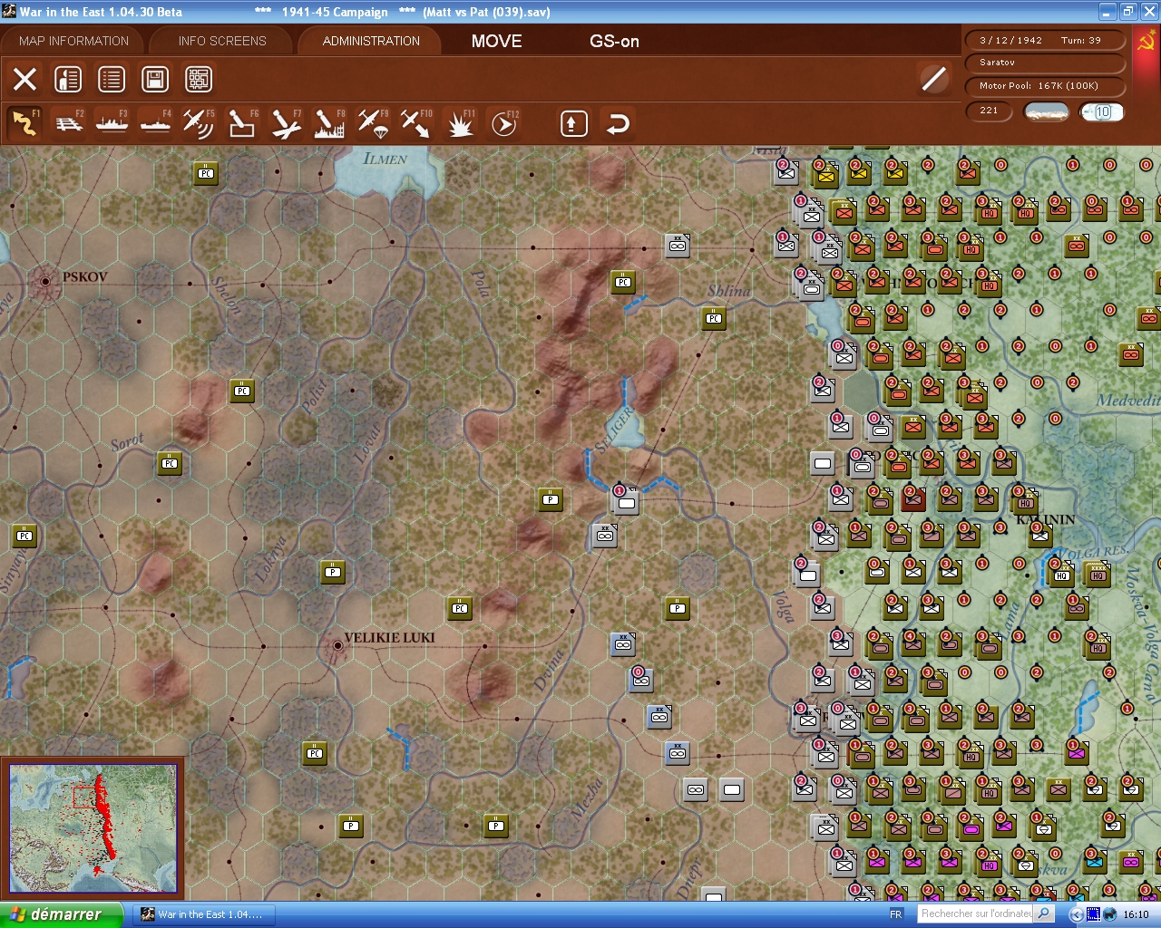Select the F10 air transfer mode icon
Screen dimensions: 1161x928
415,123
